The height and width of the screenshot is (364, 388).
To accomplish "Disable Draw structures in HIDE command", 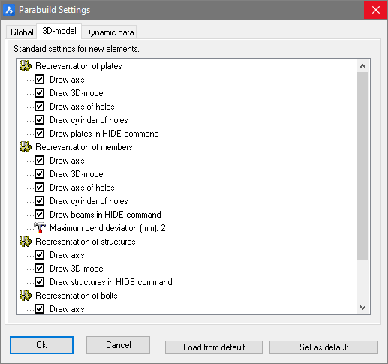I will tap(40, 282).
